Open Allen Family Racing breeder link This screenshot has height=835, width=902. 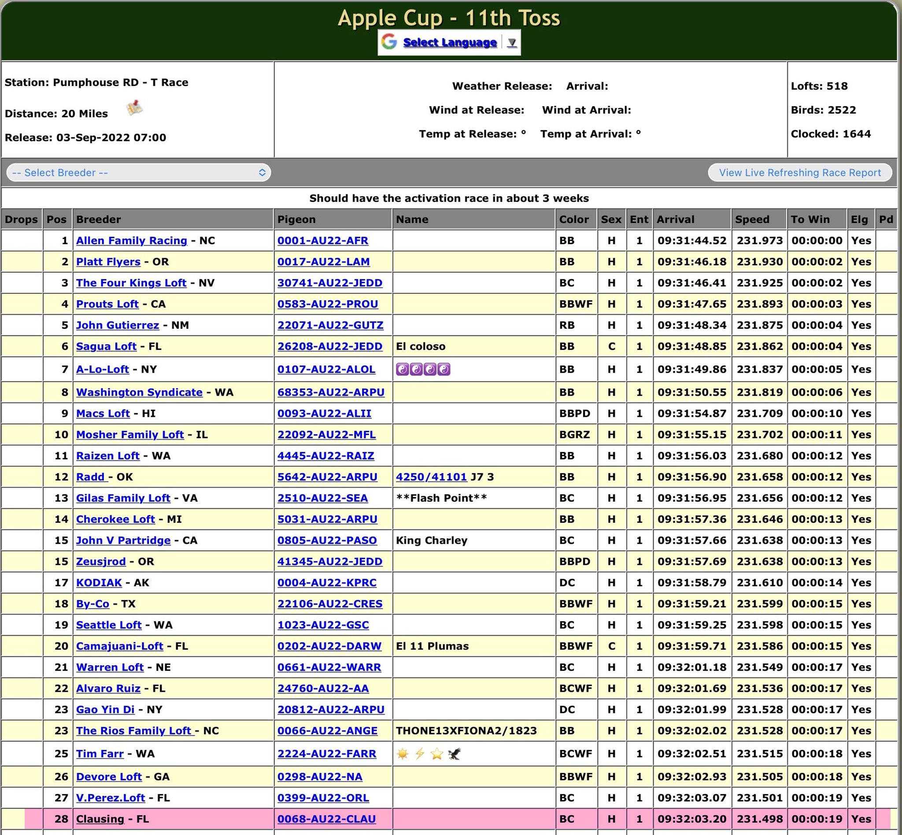(131, 241)
